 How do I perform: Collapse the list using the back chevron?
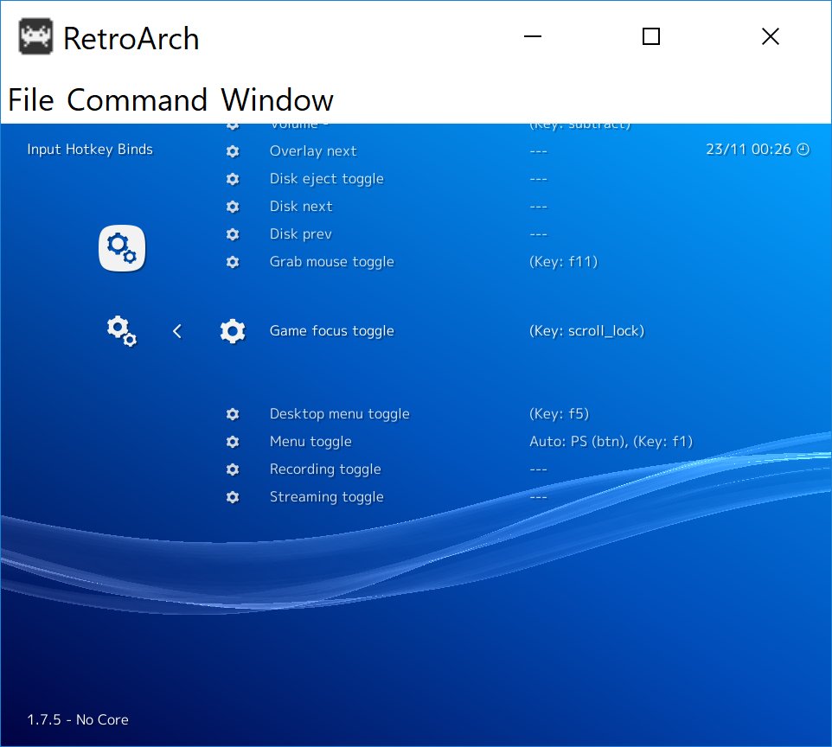pos(176,331)
